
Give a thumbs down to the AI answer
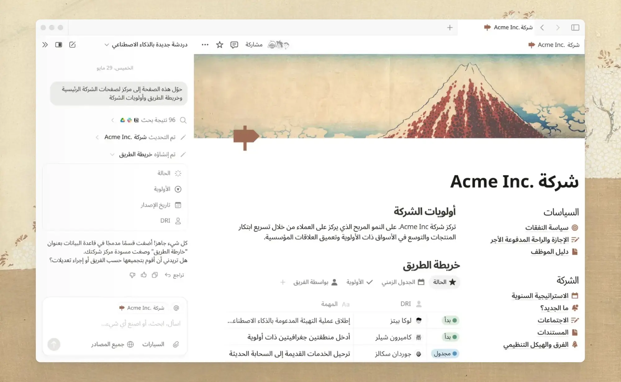pos(133,275)
